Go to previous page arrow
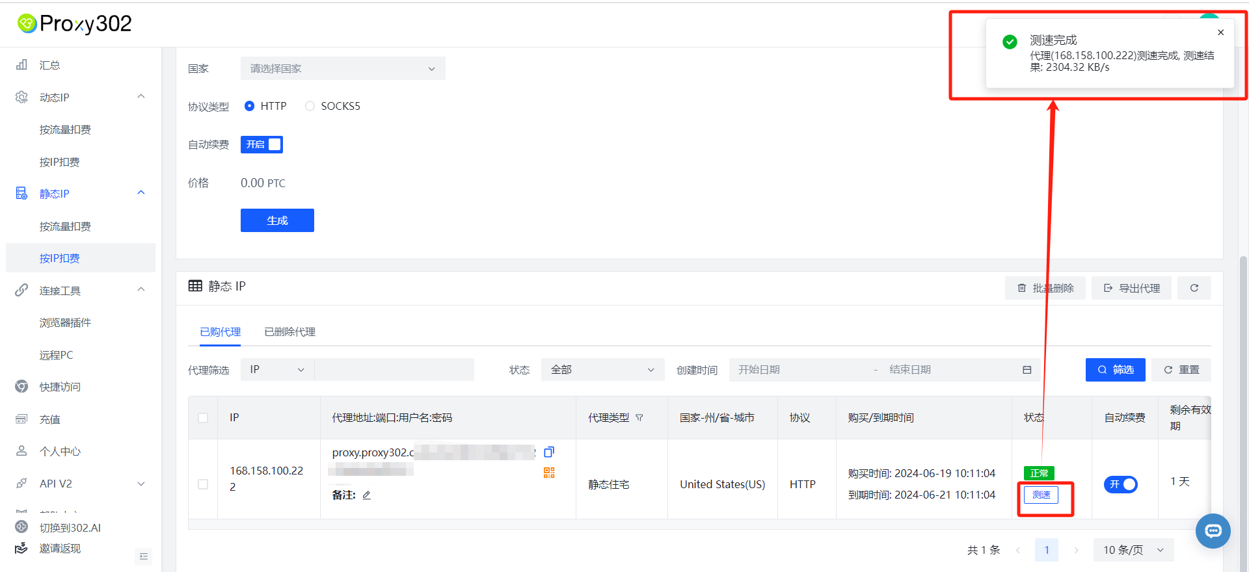This screenshot has width=1249, height=572. (x=1018, y=550)
